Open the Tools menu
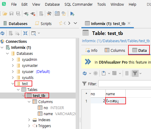151x129 pixels. point(102,5)
